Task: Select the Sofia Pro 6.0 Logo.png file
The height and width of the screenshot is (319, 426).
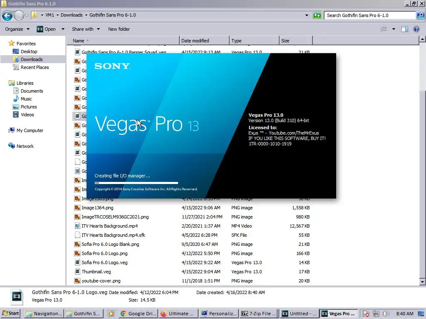Action: click(x=104, y=253)
